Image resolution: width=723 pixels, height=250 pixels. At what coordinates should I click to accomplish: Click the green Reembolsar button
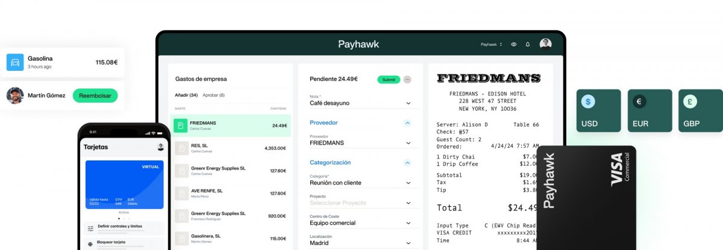tap(95, 96)
